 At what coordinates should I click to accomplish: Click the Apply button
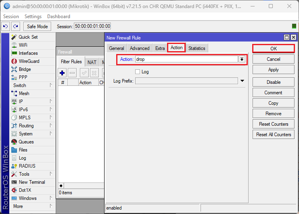click(274, 70)
